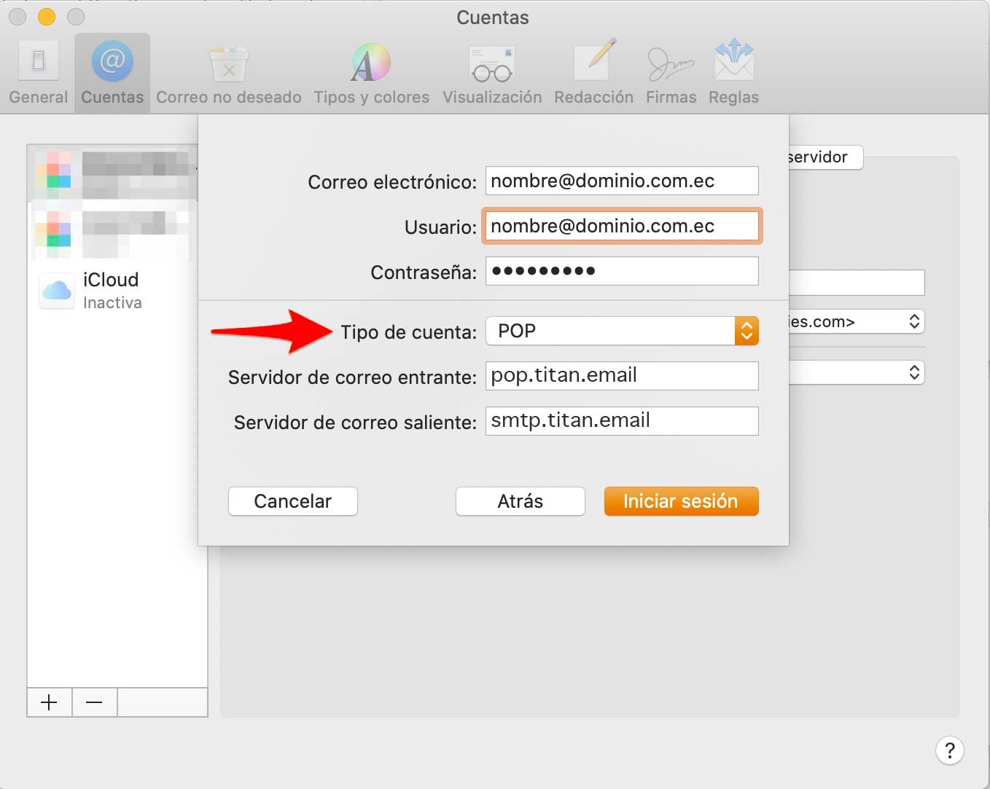Click Atrás to go back
The image size is (990, 789).
tap(520, 501)
